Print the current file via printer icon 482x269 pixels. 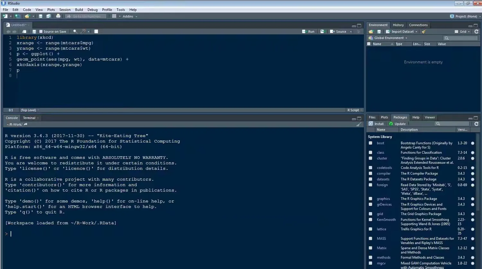pyautogui.click(x=58, y=16)
